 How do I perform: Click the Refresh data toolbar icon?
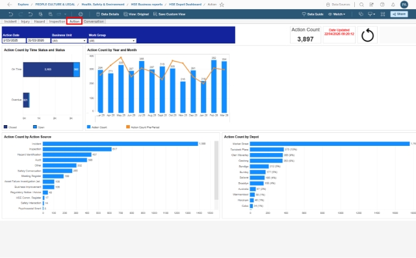coord(40,14)
